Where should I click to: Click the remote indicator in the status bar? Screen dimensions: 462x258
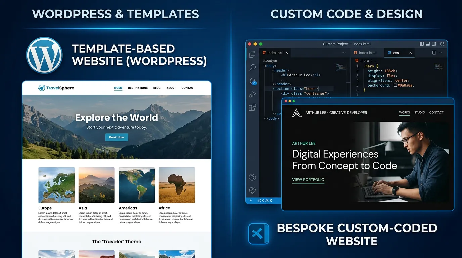click(250, 200)
